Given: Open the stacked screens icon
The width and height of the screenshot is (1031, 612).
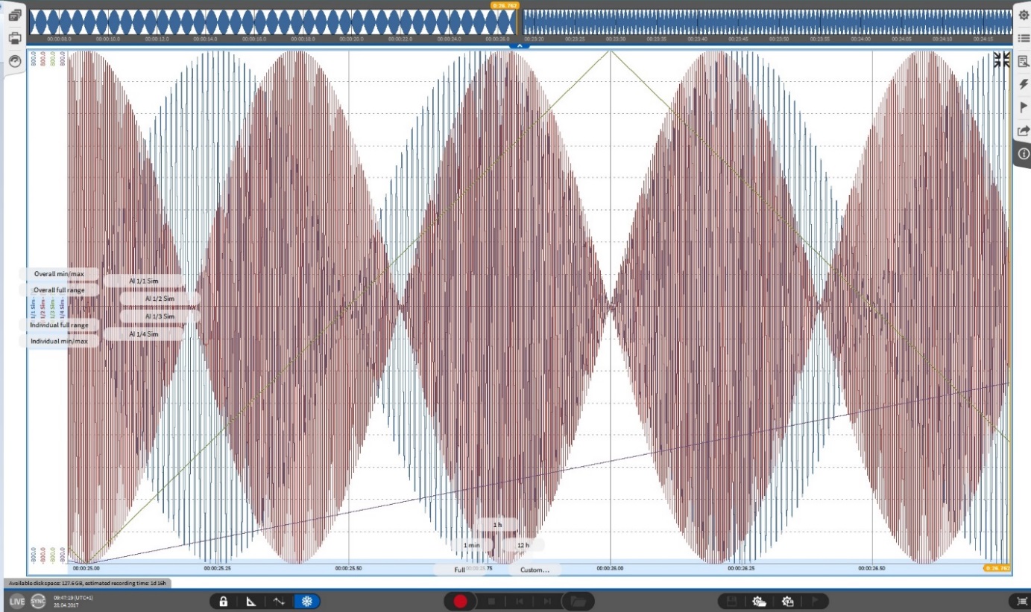Looking at the screenshot, I should point(14,15).
